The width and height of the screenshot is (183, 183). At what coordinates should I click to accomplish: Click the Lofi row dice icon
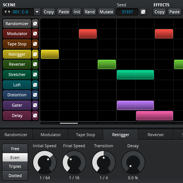[35, 85]
